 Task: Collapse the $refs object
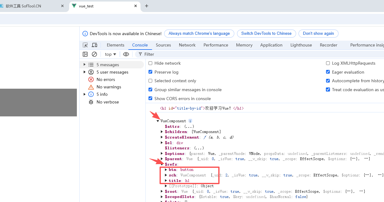(162, 164)
